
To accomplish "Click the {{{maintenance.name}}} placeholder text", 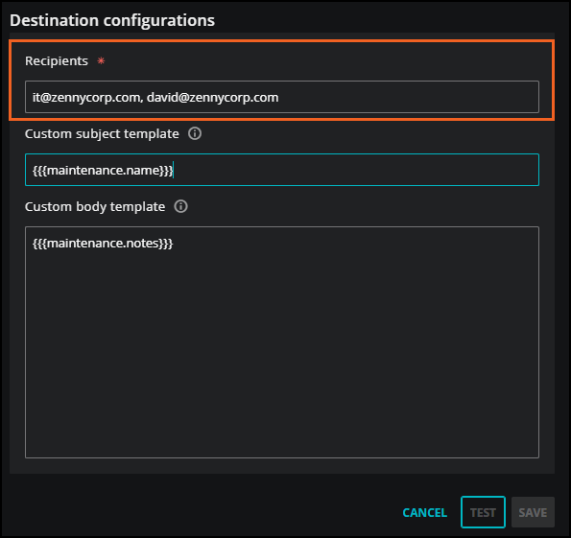I will (x=103, y=171).
